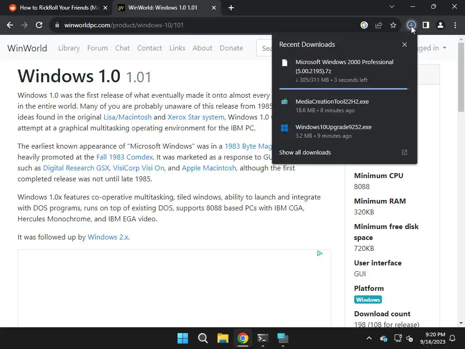This screenshot has width=465, height=349.
Task: Select the WinWorld: Windows 1.0 1.01 tab
Action: coord(163,8)
